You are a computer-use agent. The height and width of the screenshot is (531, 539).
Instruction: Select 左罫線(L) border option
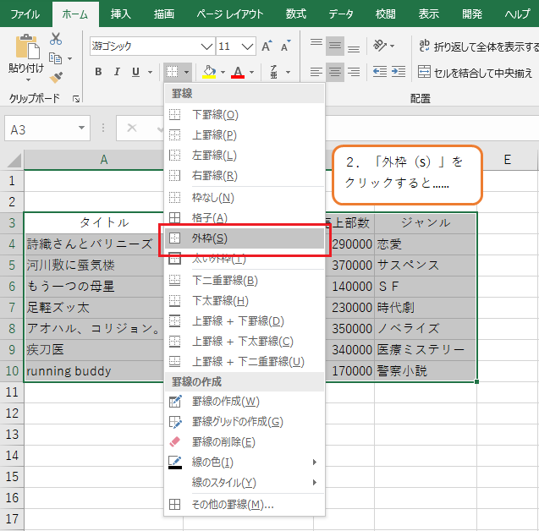[x=245, y=156]
